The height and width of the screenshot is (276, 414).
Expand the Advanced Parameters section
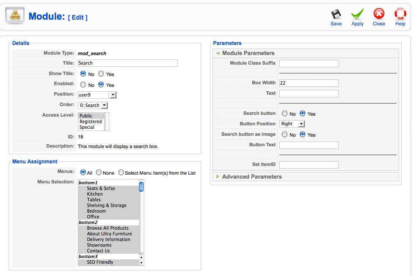[x=218, y=176]
